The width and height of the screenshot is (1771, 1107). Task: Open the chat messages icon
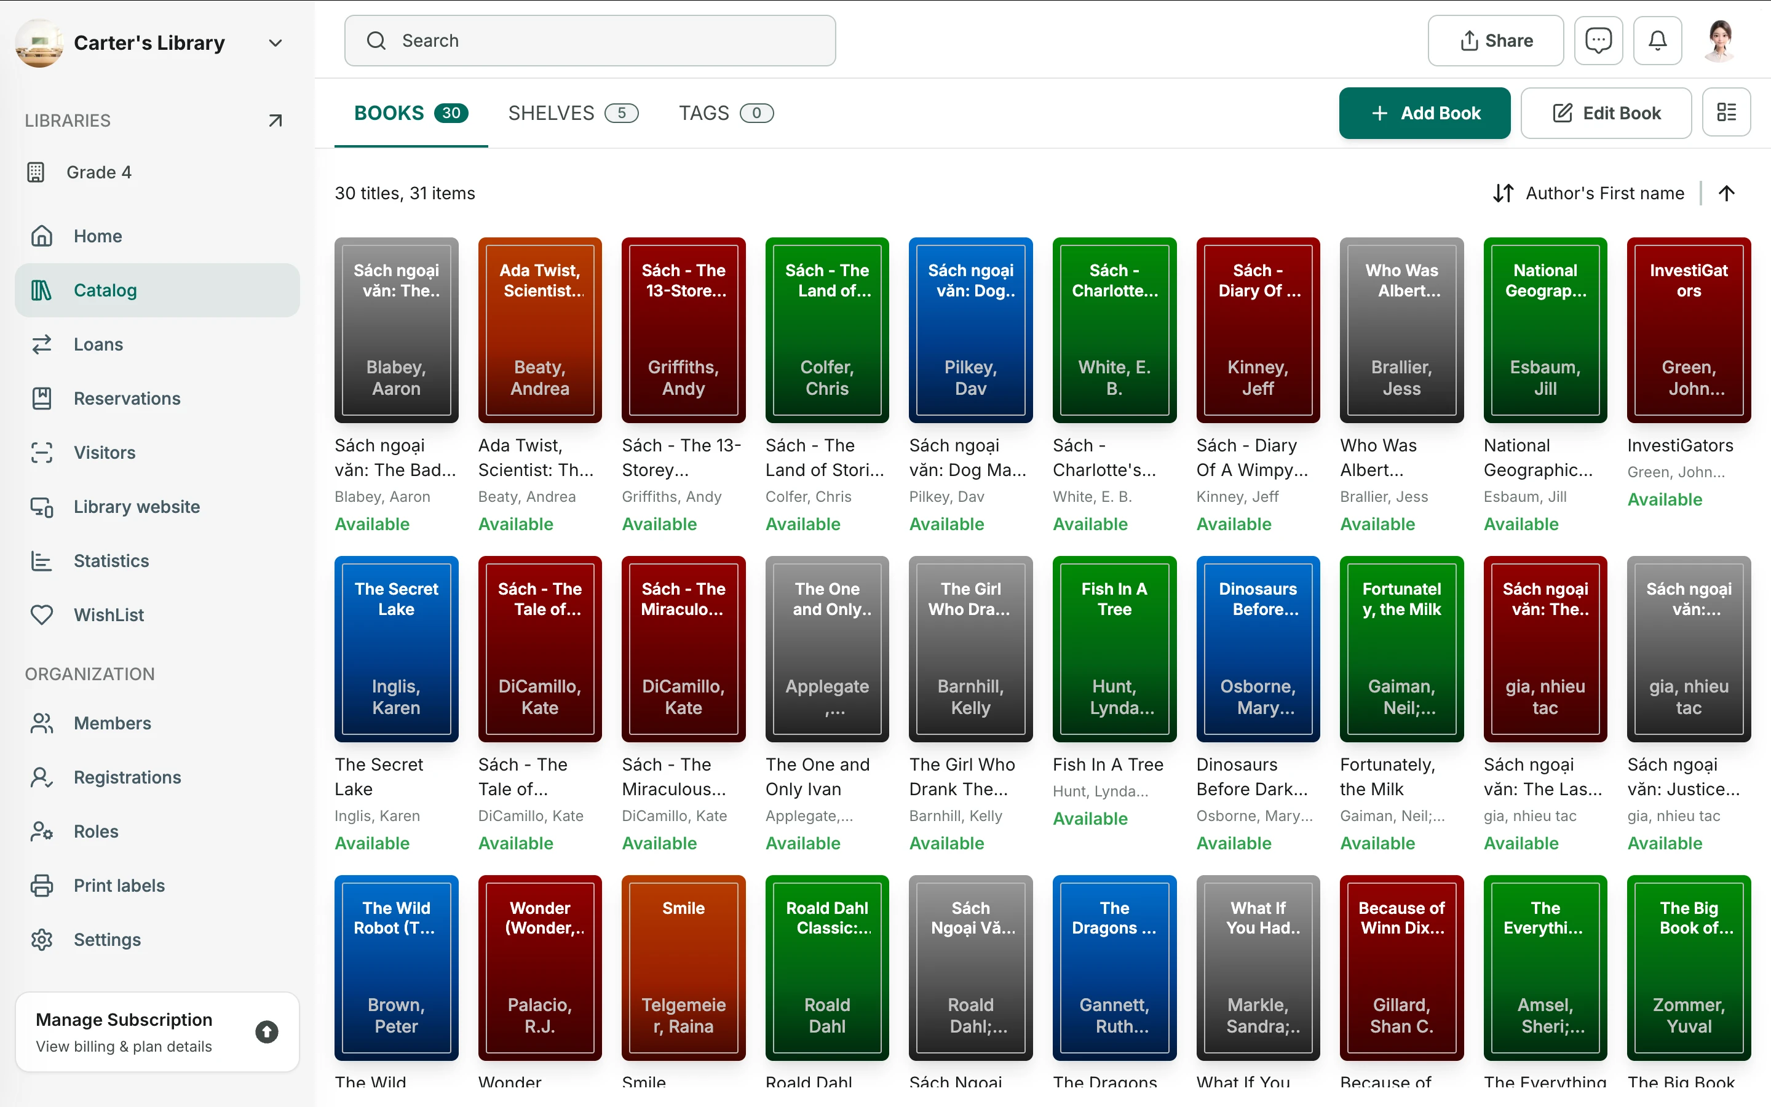[1598, 40]
